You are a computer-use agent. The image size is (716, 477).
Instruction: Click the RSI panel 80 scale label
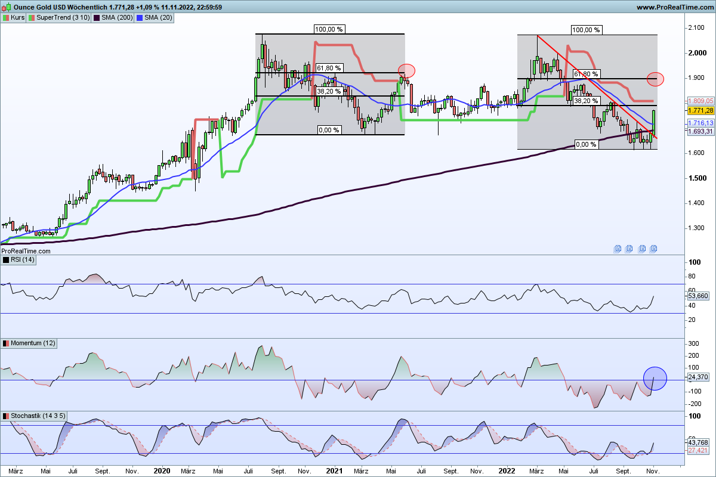point(692,276)
